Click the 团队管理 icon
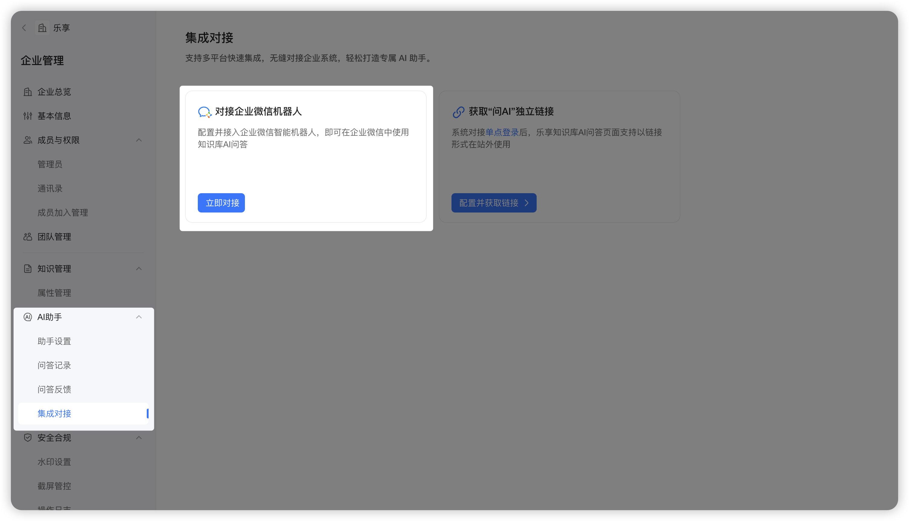Viewport: 909px width, 521px height. click(x=27, y=237)
